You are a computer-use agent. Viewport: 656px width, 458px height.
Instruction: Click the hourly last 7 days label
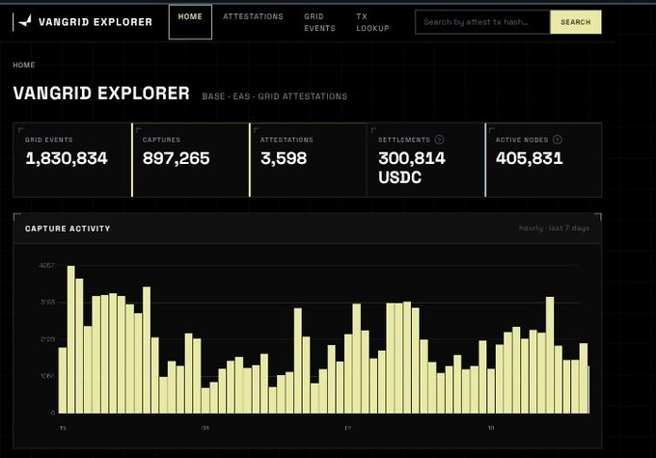(554, 228)
